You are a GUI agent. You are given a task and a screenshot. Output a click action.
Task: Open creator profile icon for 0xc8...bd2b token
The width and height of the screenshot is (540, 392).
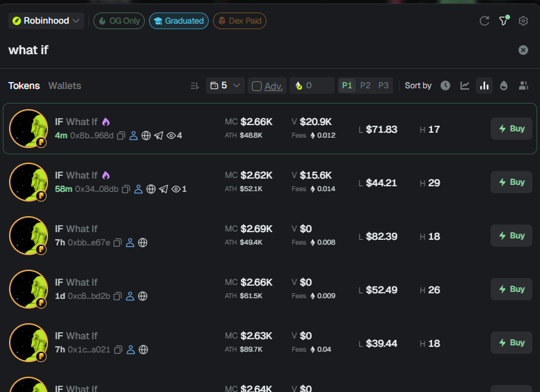(x=130, y=296)
